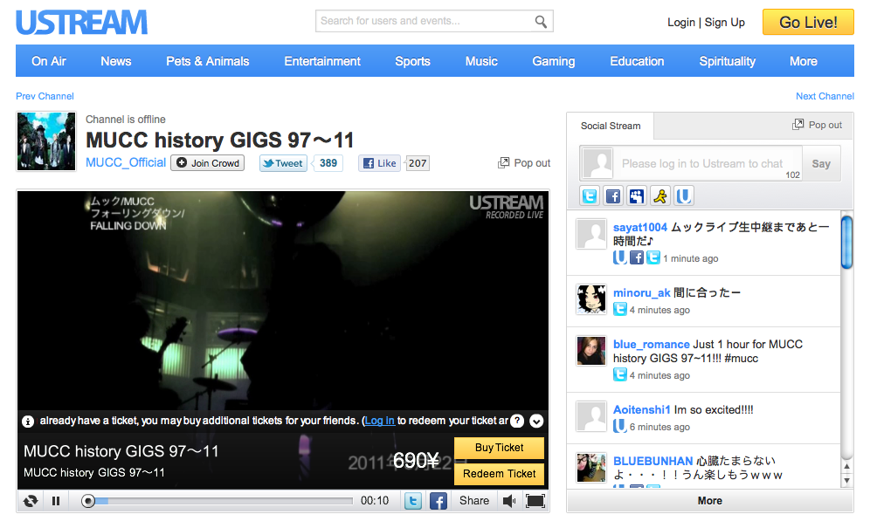Click the MUCC channel thumbnail image
Viewport: 870px width, 528px height.
[x=46, y=141]
